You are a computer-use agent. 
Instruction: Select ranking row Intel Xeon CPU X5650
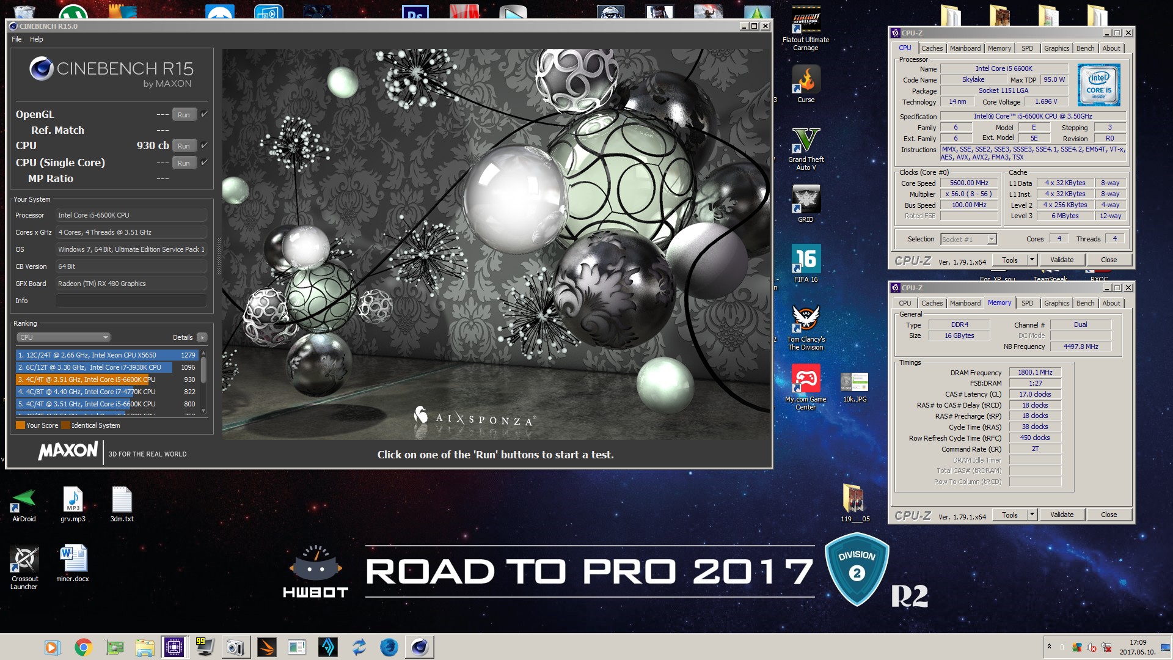(x=107, y=355)
